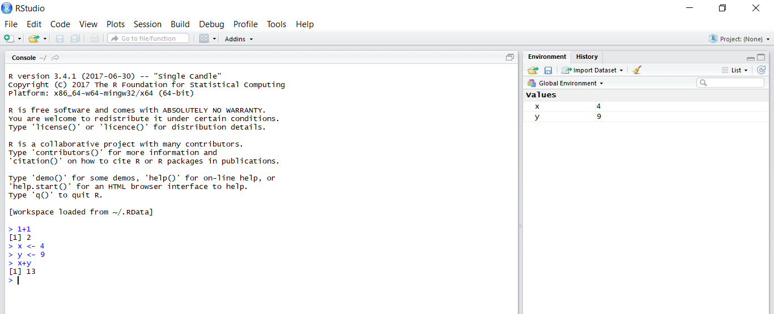The height and width of the screenshot is (314, 774).
Task: Focus the Go to file/function field
Action: click(148, 38)
